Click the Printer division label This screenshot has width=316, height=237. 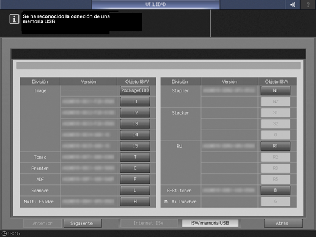[40, 169]
